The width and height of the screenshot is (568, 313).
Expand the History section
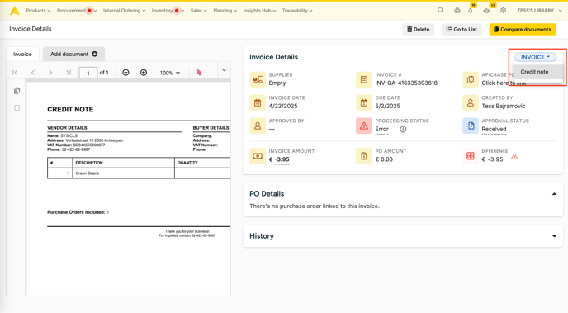tap(554, 236)
